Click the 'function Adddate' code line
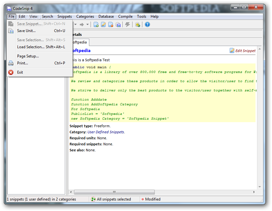This screenshot has width=272, height=211. [89, 100]
